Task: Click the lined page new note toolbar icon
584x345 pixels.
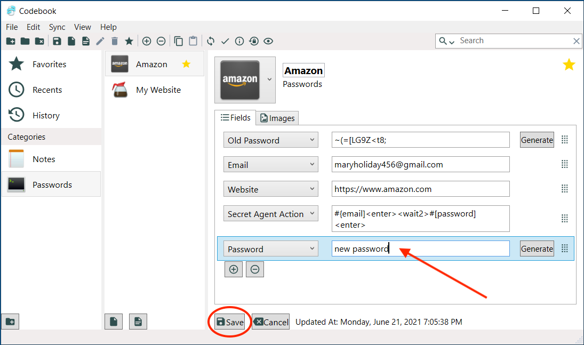Action: click(x=86, y=41)
